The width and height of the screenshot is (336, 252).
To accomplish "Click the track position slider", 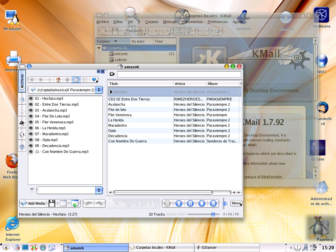I will point(203,214).
